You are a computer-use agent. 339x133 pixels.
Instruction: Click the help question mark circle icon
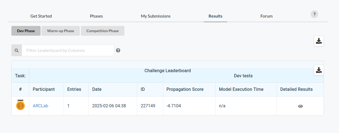click(x=314, y=14)
